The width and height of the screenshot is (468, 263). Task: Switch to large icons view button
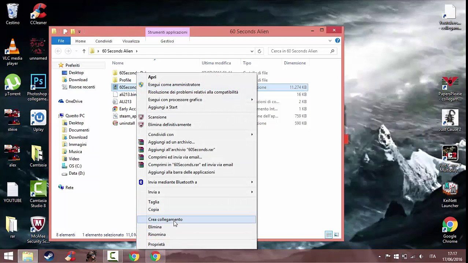(336, 235)
